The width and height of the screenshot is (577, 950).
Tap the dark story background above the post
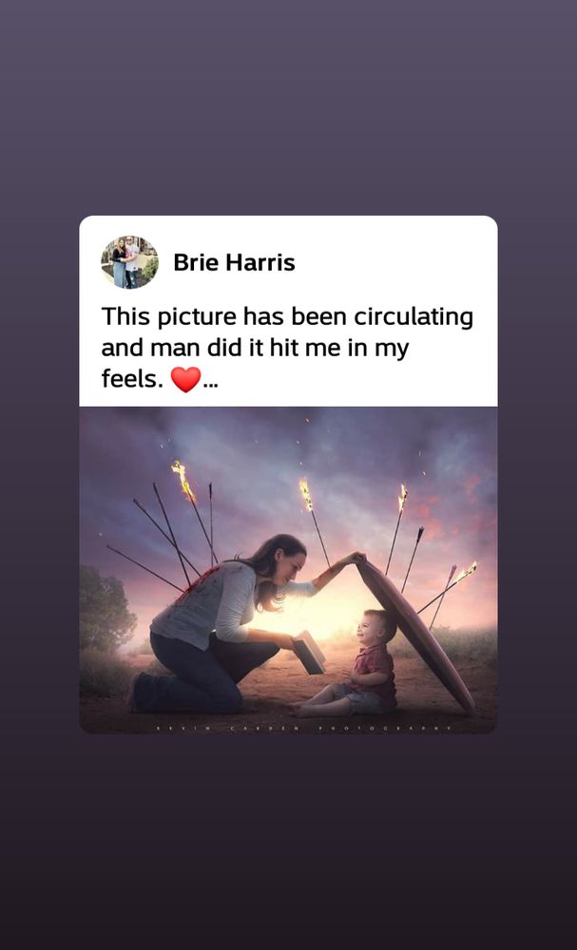pos(287,104)
